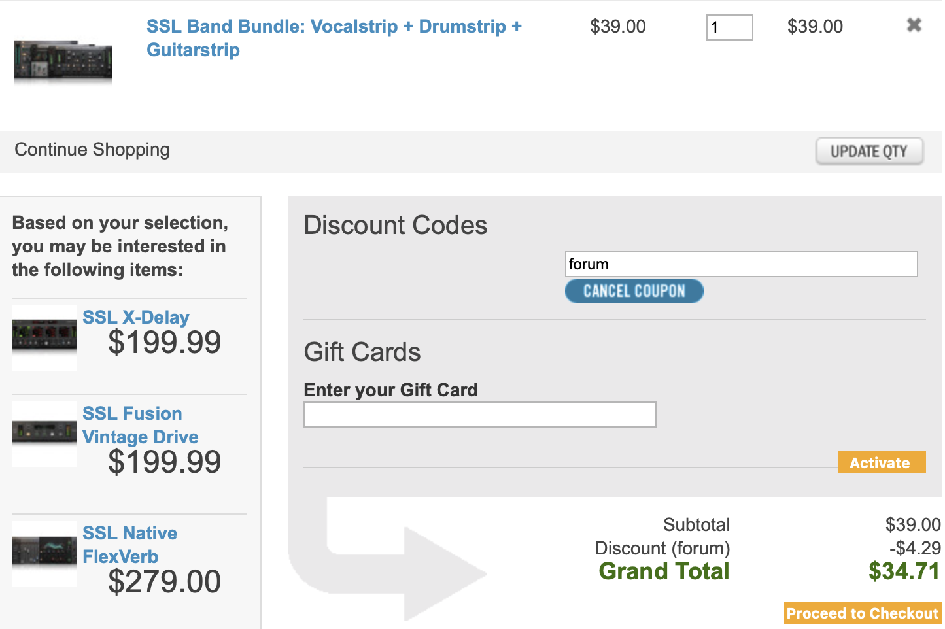Click the Enter your Gift Card field
945x629 pixels.
tap(480, 415)
